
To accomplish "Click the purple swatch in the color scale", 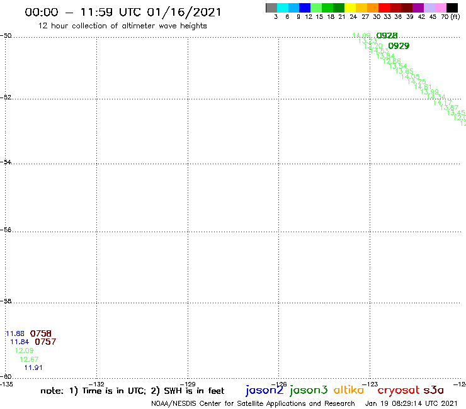I will pos(418,8).
